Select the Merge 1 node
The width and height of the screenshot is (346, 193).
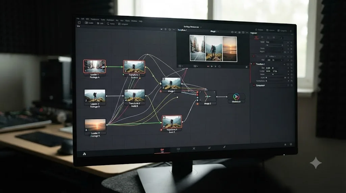171,83
